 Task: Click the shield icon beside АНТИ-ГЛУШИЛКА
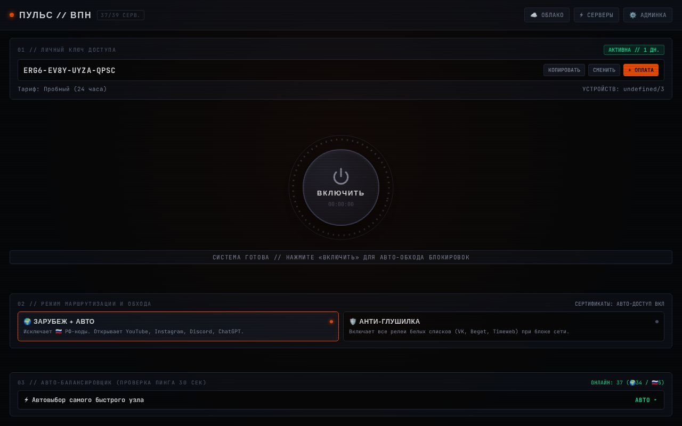tap(353, 322)
